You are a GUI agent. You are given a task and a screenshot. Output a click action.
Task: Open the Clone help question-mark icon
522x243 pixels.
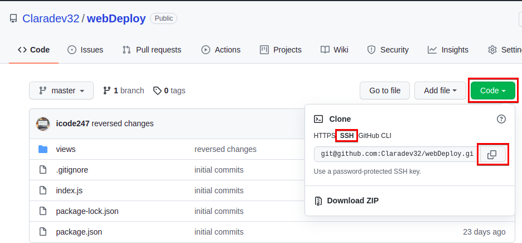501,119
